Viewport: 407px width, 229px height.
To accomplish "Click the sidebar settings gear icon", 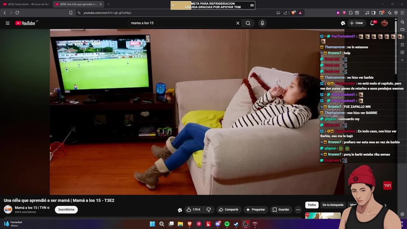I will (402, 214).
